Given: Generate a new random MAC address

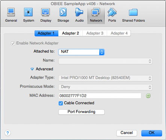Looking at the screenshot, I should coord(148,96).
